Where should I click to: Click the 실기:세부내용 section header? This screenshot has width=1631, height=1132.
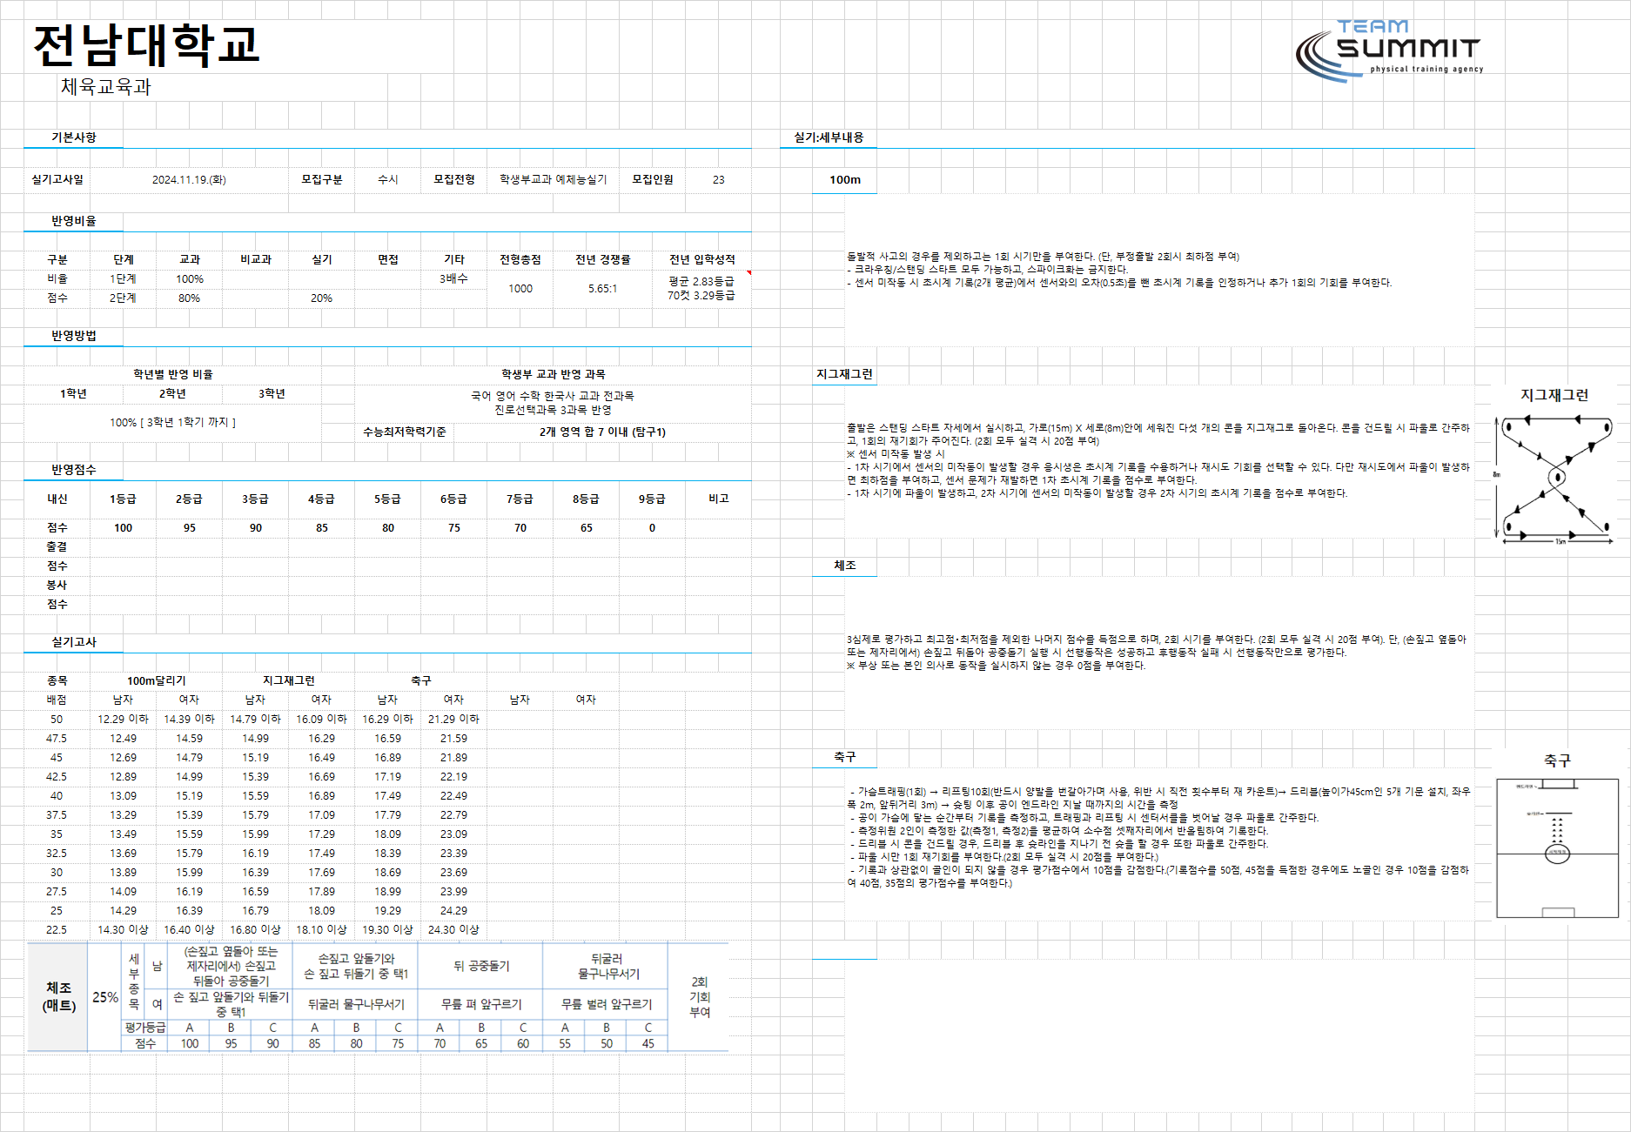coord(829,137)
